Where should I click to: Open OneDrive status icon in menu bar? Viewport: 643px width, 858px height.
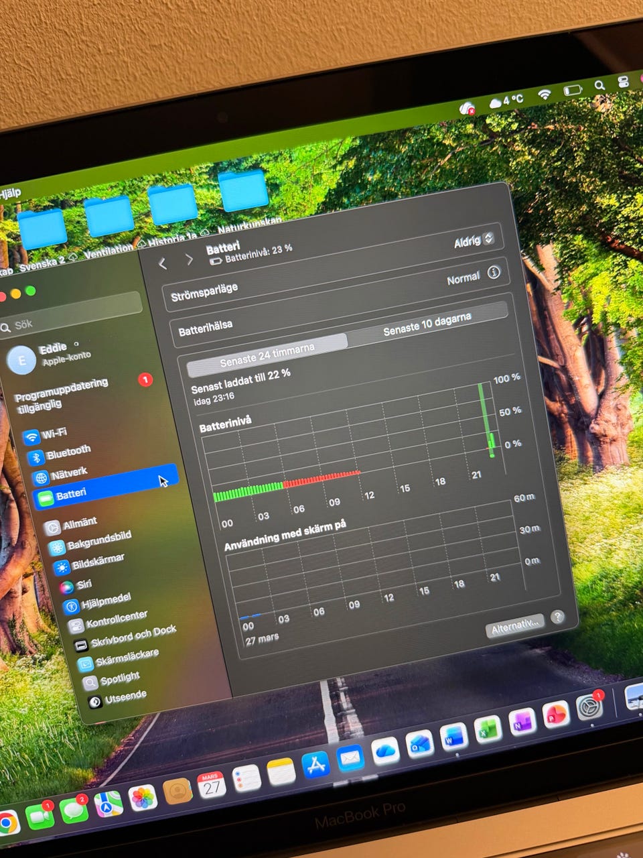[x=467, y=107]
